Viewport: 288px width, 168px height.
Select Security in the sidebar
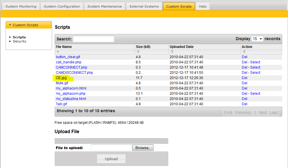[19, 41]
